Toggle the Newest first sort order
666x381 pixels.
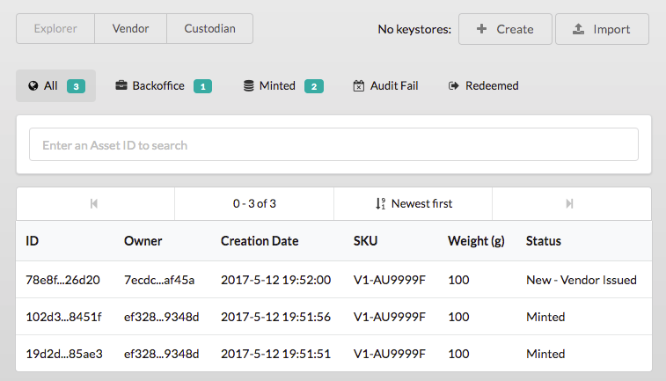(x=413, y=203)
